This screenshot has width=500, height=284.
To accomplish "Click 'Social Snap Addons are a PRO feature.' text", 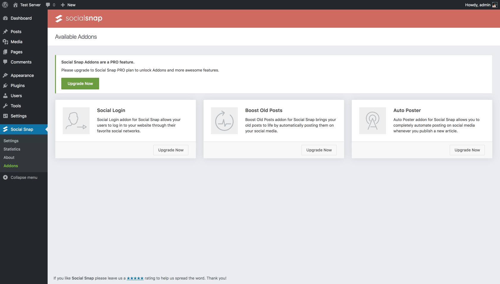I will [98, 62].
